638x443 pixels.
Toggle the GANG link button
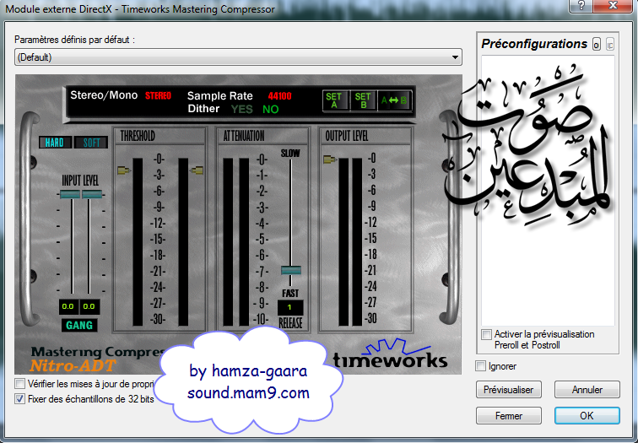point(79,326)
